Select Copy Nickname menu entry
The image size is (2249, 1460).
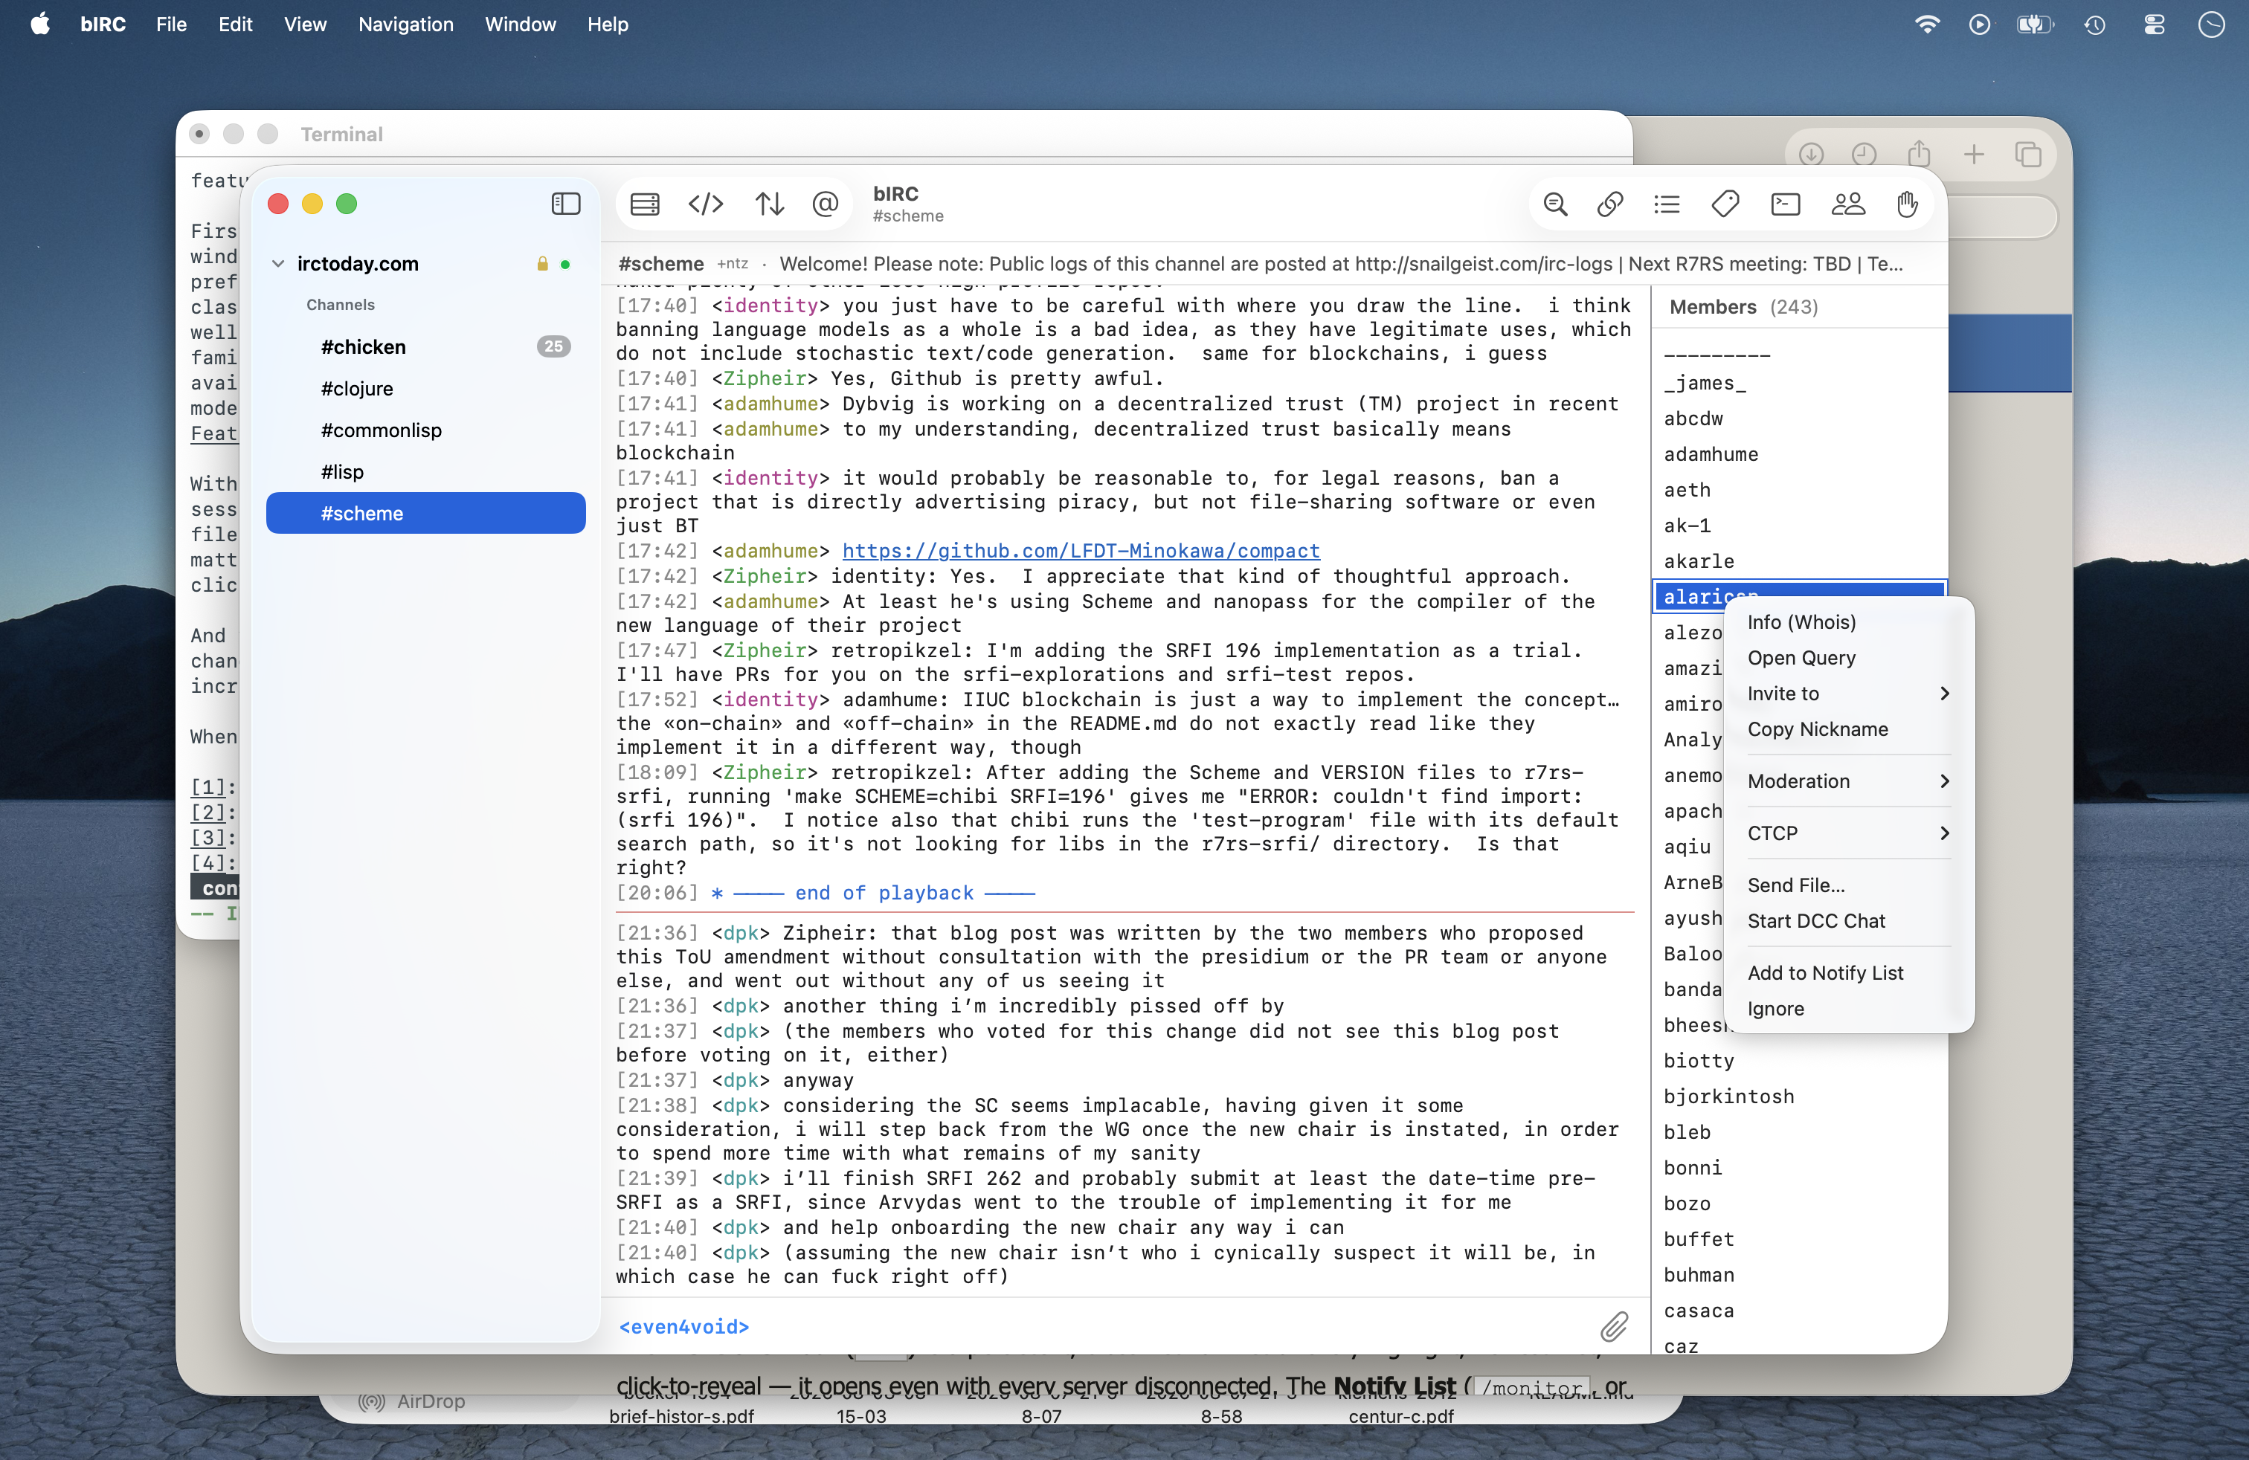(1848, 729)
